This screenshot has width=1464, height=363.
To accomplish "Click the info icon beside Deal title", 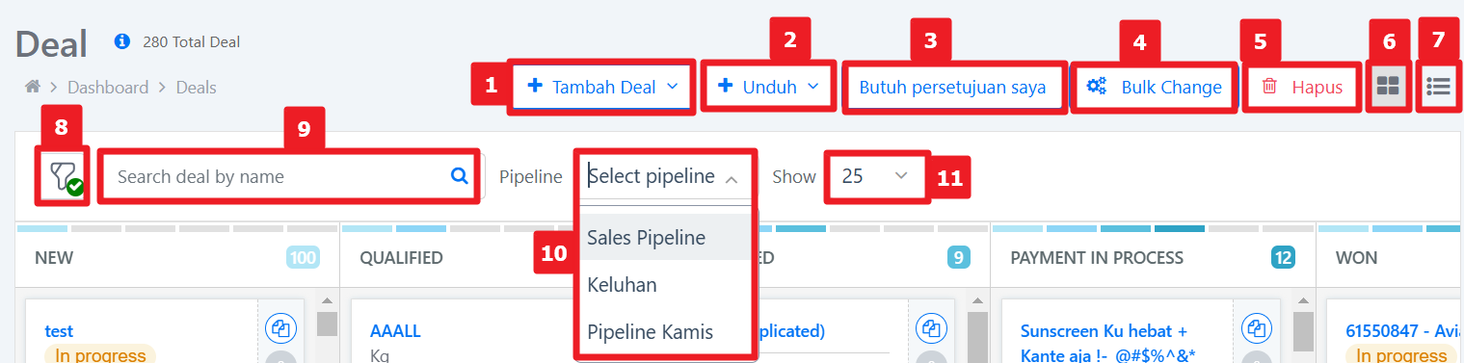I will 121,42.
